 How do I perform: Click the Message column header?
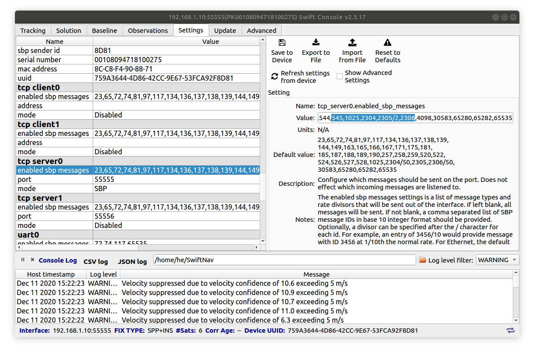tap(316, 274)
